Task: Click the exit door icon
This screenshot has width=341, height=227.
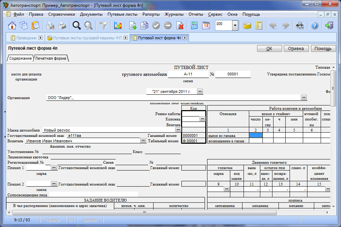Action: [x=329, y=25]
